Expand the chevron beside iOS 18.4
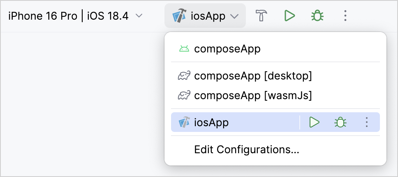The width and height of the screenshot is (398, 177). (139, 16)
